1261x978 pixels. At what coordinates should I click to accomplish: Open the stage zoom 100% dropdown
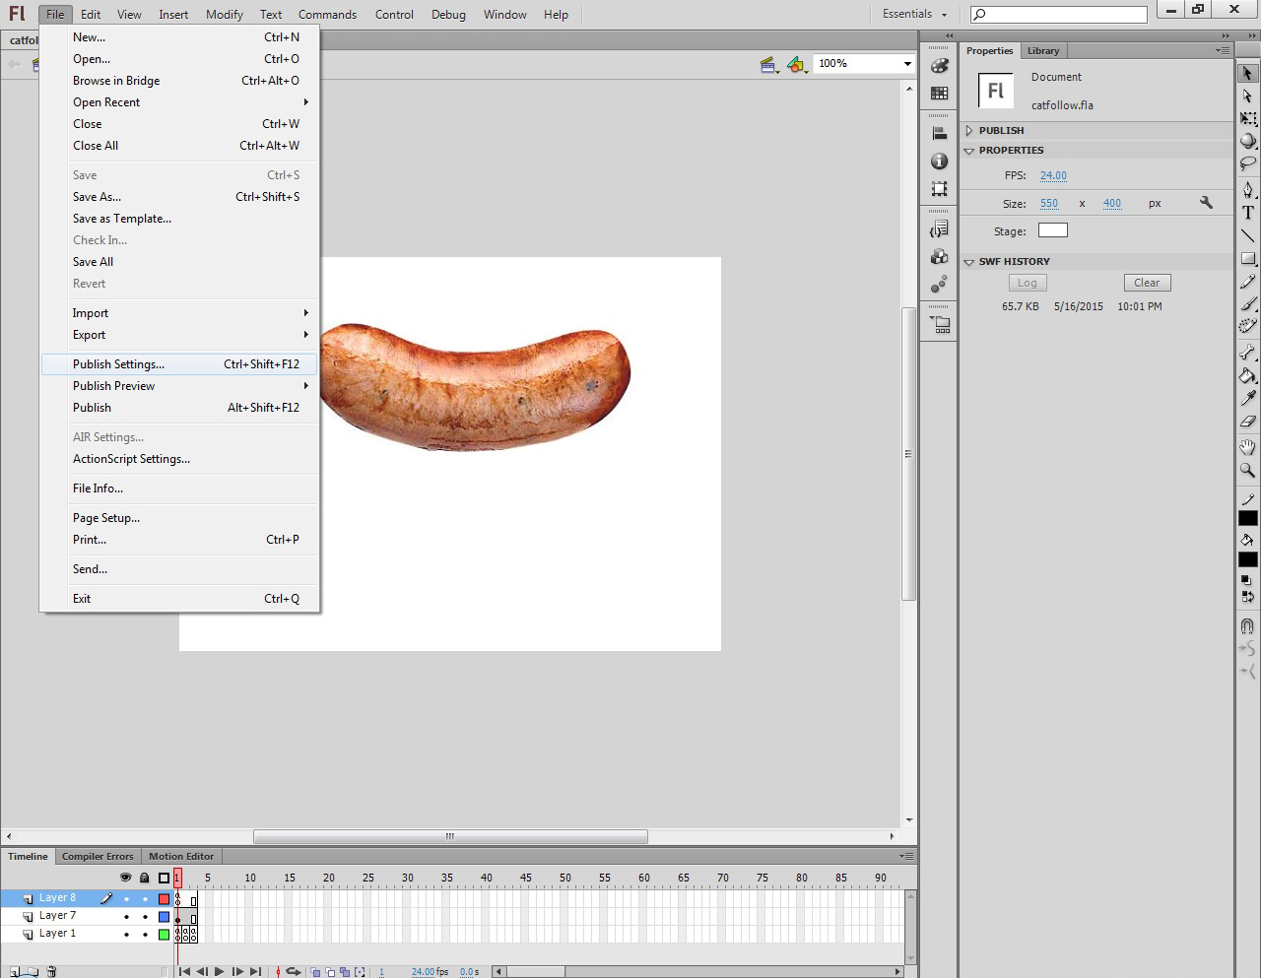907,63
